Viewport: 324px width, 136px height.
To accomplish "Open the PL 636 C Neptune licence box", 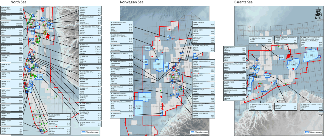I will [x=91, y=11].
